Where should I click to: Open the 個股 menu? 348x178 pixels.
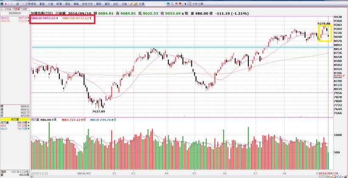(69, 4)
